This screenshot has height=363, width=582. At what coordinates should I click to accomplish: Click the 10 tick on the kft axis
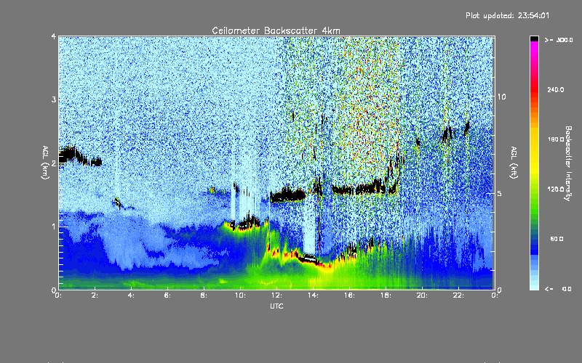click(x=501, y=97)
